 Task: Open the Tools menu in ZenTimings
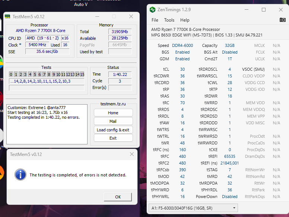pos(169,20)
